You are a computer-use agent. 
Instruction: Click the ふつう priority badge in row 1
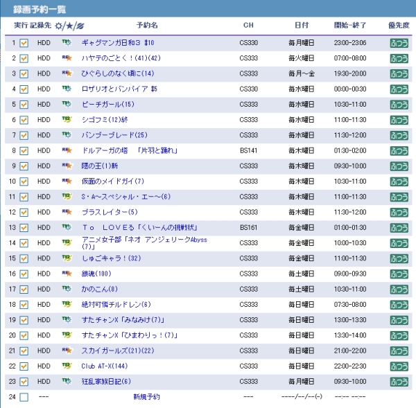399,43
